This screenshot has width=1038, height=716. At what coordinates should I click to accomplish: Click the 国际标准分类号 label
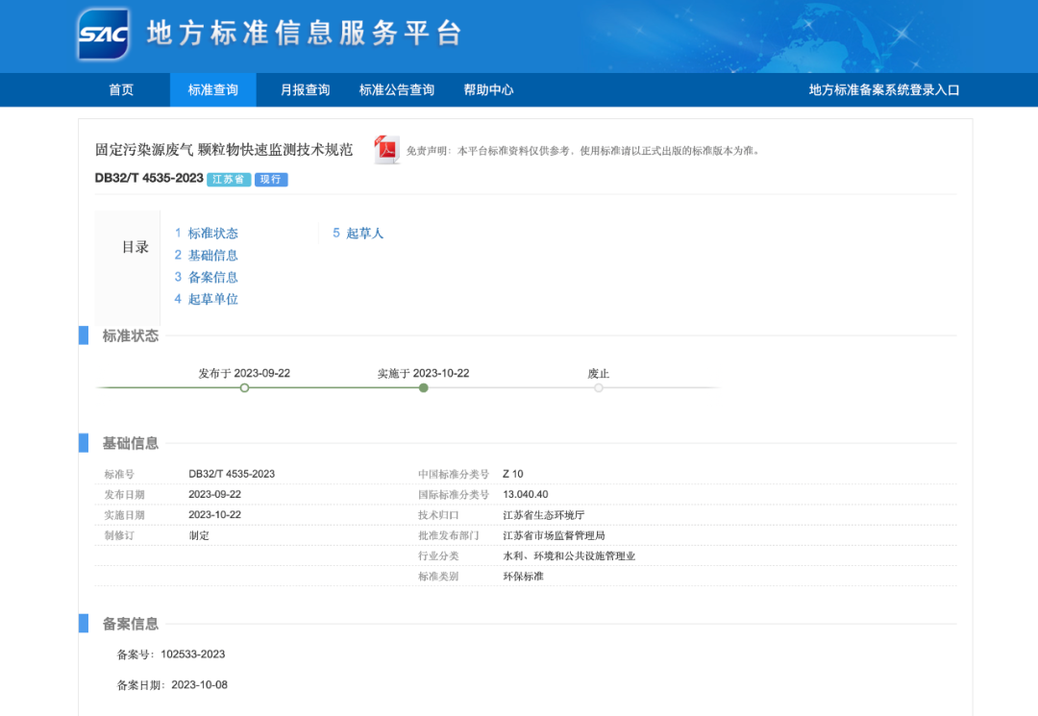pos(454,494)
